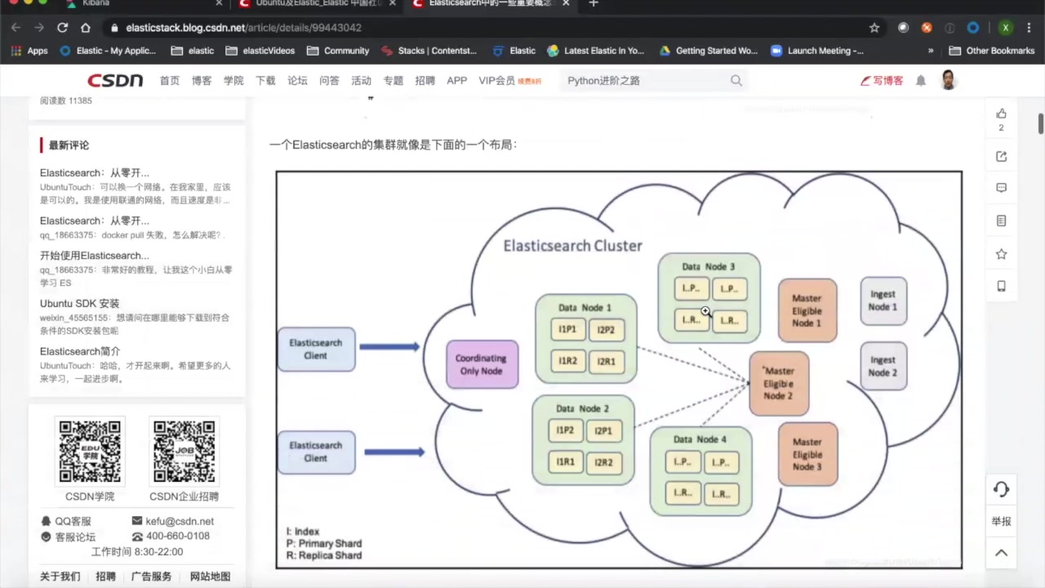The image size is (1045, 588).
Task: Click the CSDN企业招聘 QR code
Action: click(184, 452)
